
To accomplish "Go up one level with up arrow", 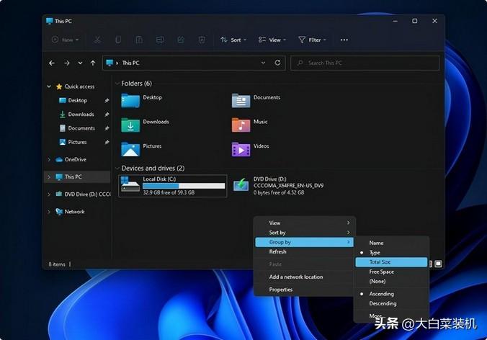I will (x=93, y=63).
